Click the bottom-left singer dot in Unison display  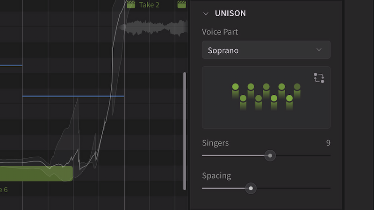243,98
